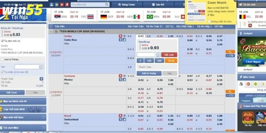Open statistics icon for Brazil match
Screen dimensions: 266x133
tap(120, 116)
